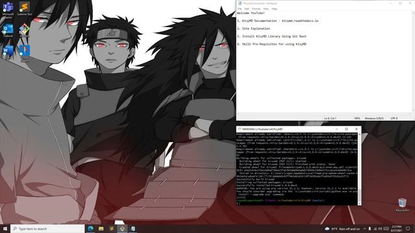Click the '(master)' prompt text in the terminal
The image size is (415, 233).
pyautogui.click(x=318, y=201)
